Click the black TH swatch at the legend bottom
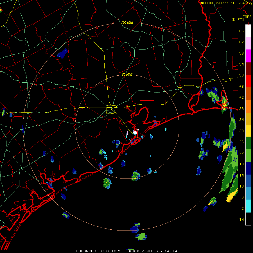Viewport: 253px width, 253px height. click(248, 219)
